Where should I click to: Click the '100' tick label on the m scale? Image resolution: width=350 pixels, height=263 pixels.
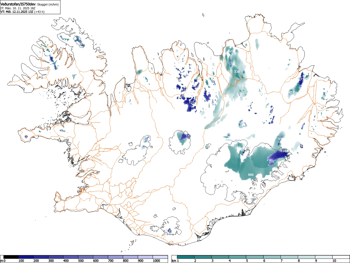pyautogui.click(x=21, y=261)
